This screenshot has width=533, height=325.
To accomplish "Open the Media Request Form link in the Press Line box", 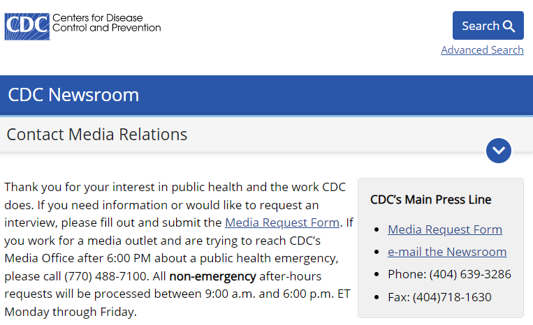I will click(445, 229).
